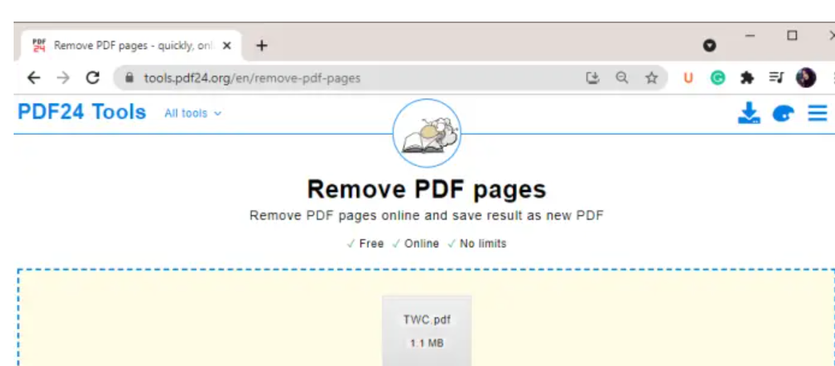Reload the current page

tap(93, 78)
